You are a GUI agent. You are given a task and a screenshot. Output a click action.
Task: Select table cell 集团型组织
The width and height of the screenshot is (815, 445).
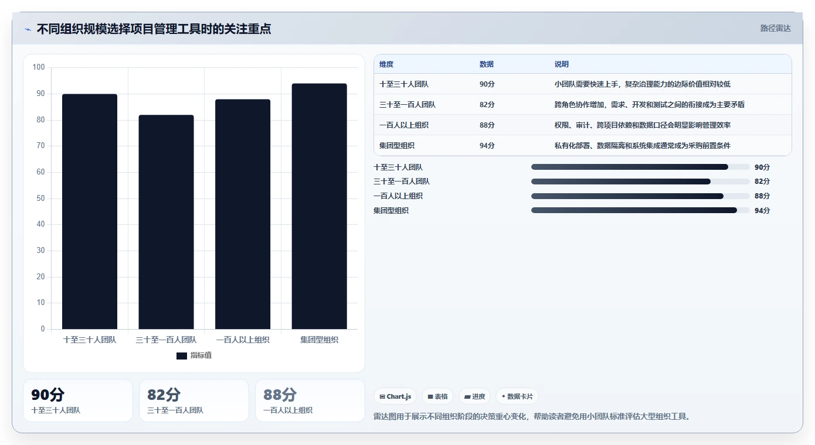[397, 146]
